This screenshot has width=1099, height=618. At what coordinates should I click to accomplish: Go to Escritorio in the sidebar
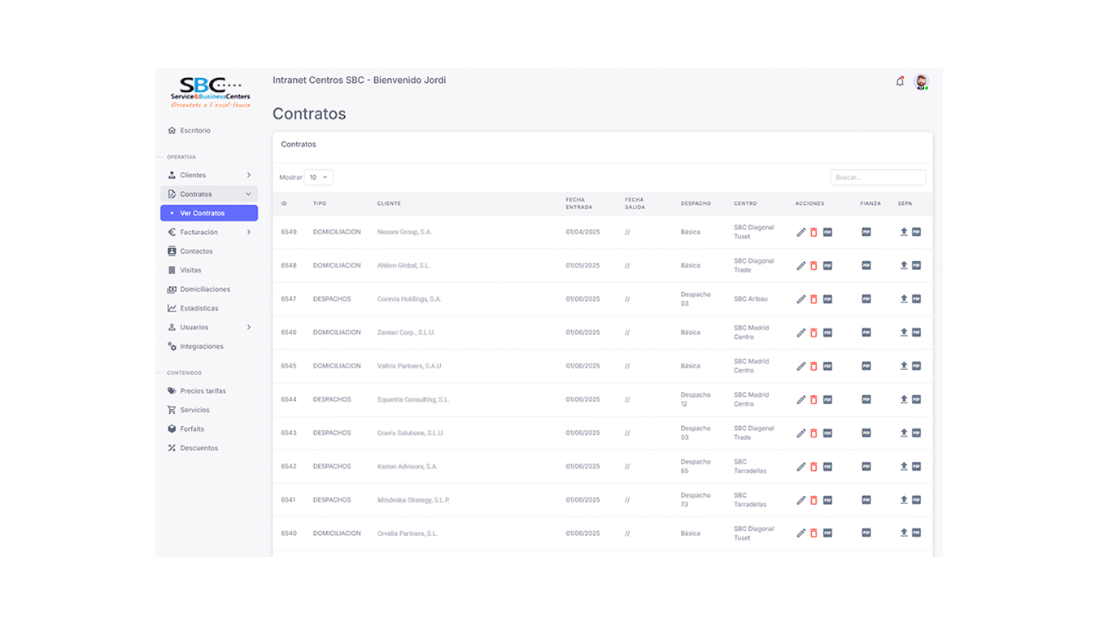pos(195,130)
